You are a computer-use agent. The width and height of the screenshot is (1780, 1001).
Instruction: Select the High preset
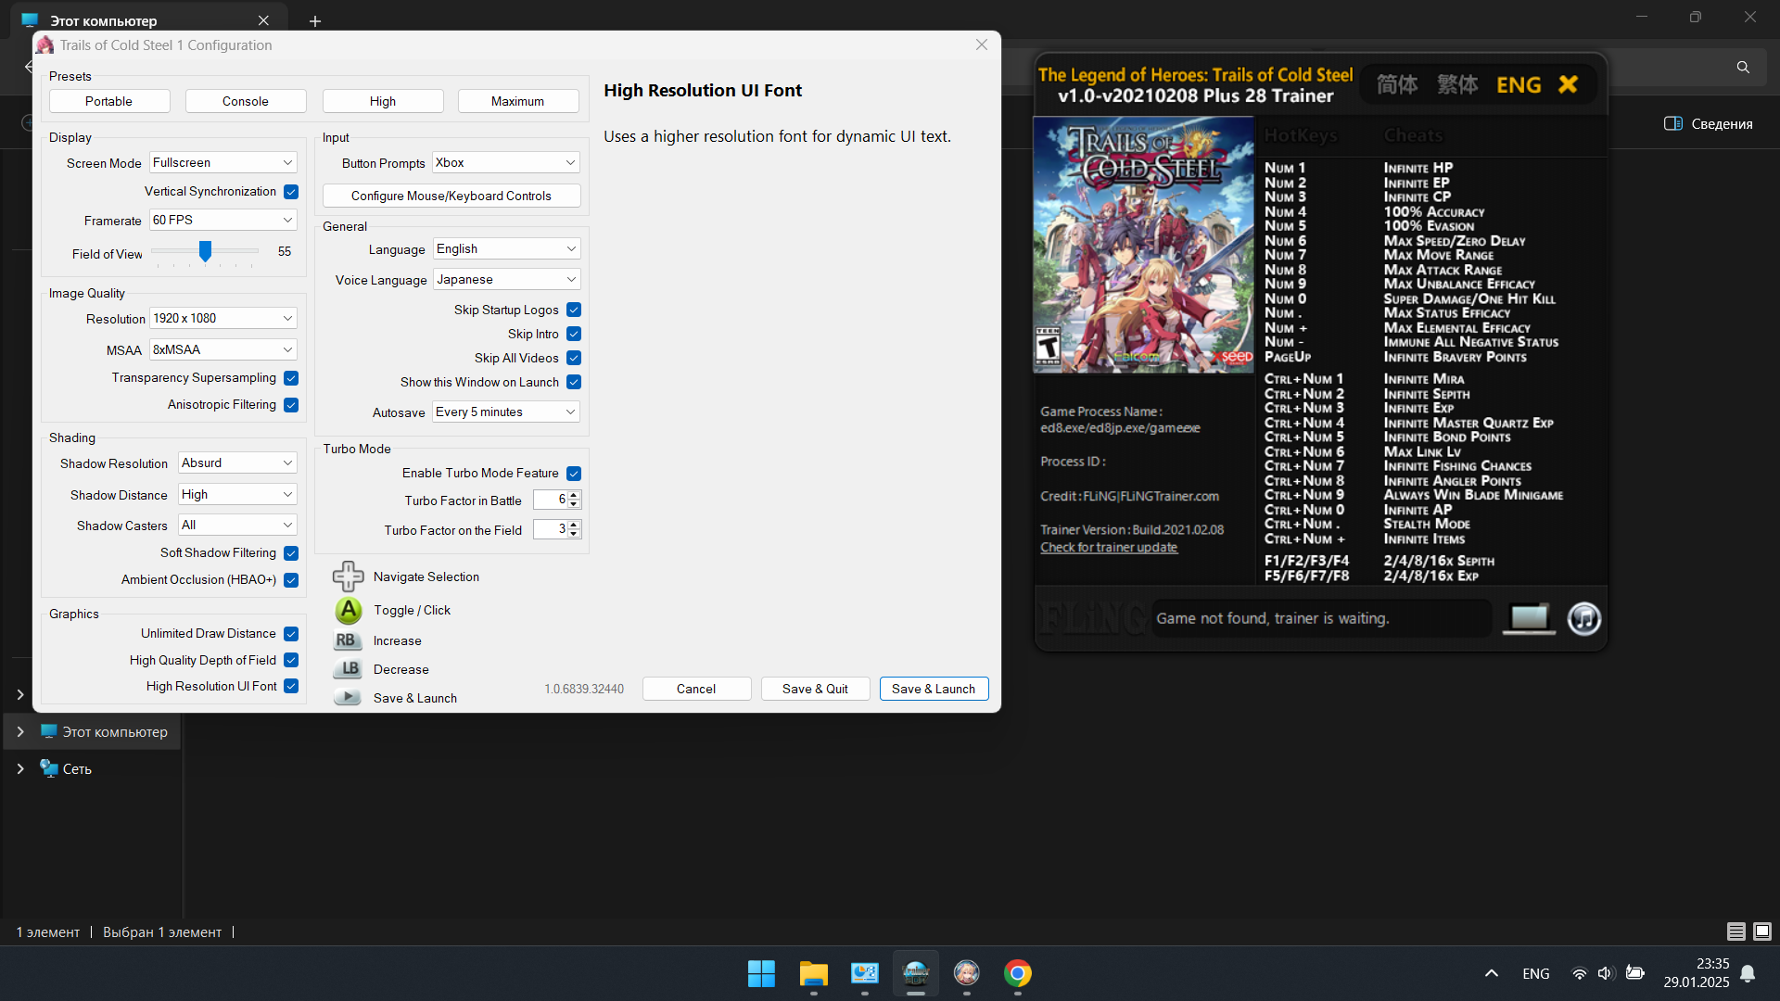pos(383,101)
